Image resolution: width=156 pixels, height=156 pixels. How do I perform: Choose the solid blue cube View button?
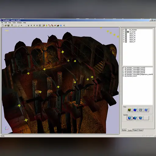coord(135,110)
